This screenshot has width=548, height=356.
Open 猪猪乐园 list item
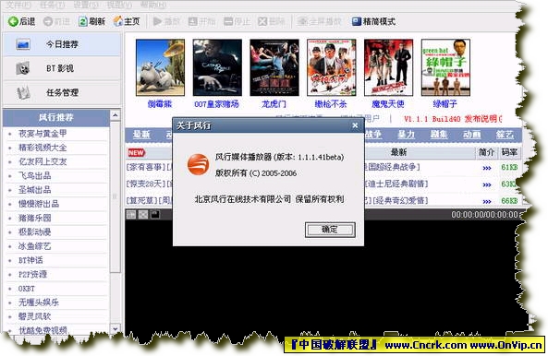(34, 218)
